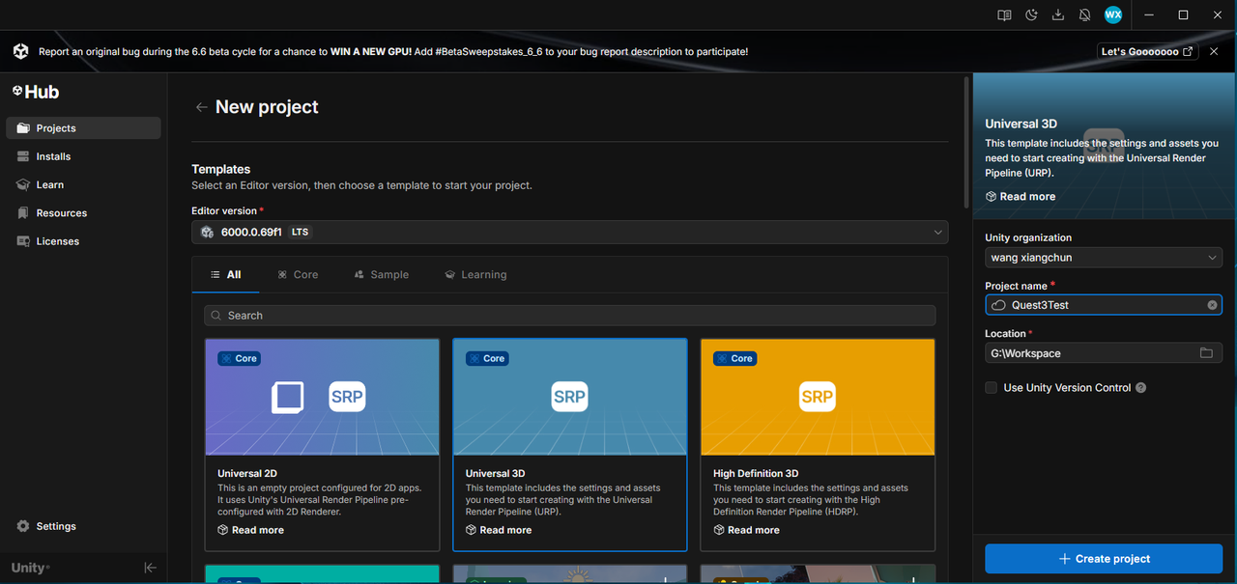Viewport: 1237px width, 584px height.
Task: Click the moon theme icon
Action: coord(1031,15)
